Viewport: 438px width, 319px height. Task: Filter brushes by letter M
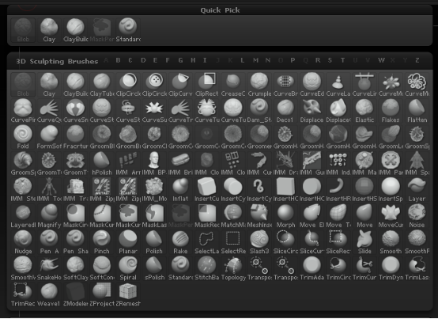(255, 60)
